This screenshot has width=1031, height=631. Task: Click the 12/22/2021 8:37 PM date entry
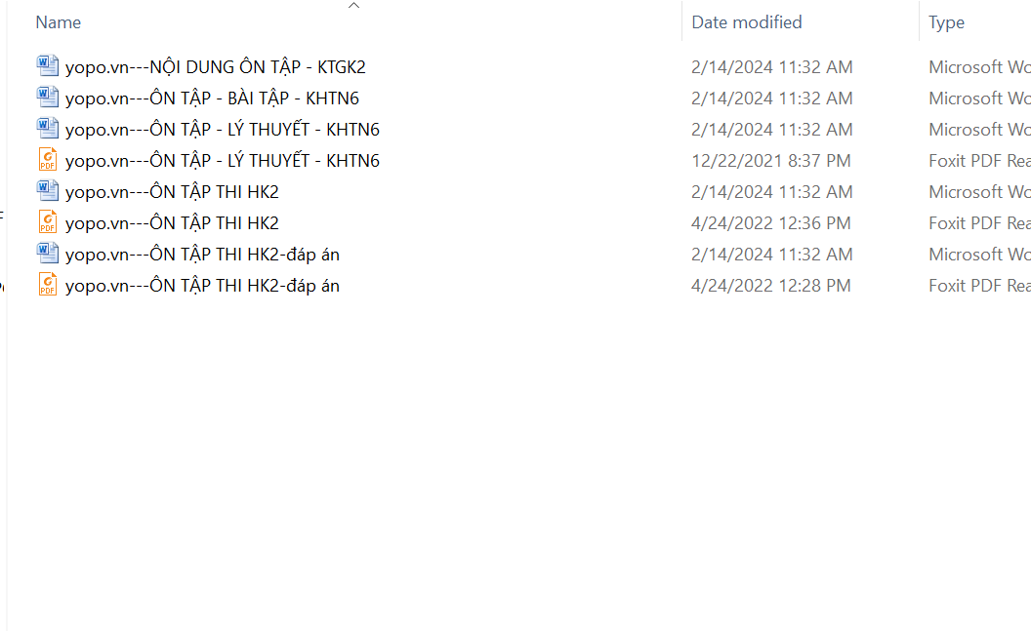(x=770, y=161)
